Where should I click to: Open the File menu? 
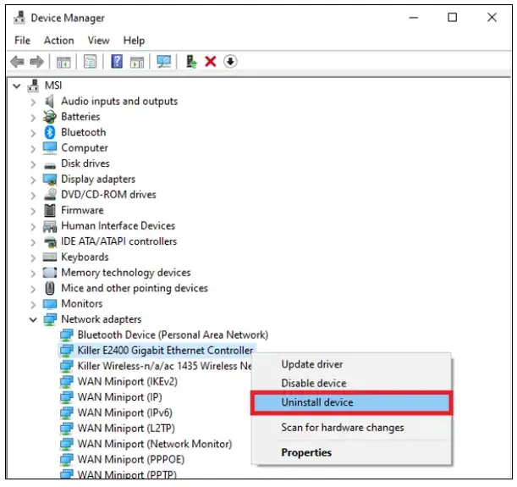tap(22, 41)
